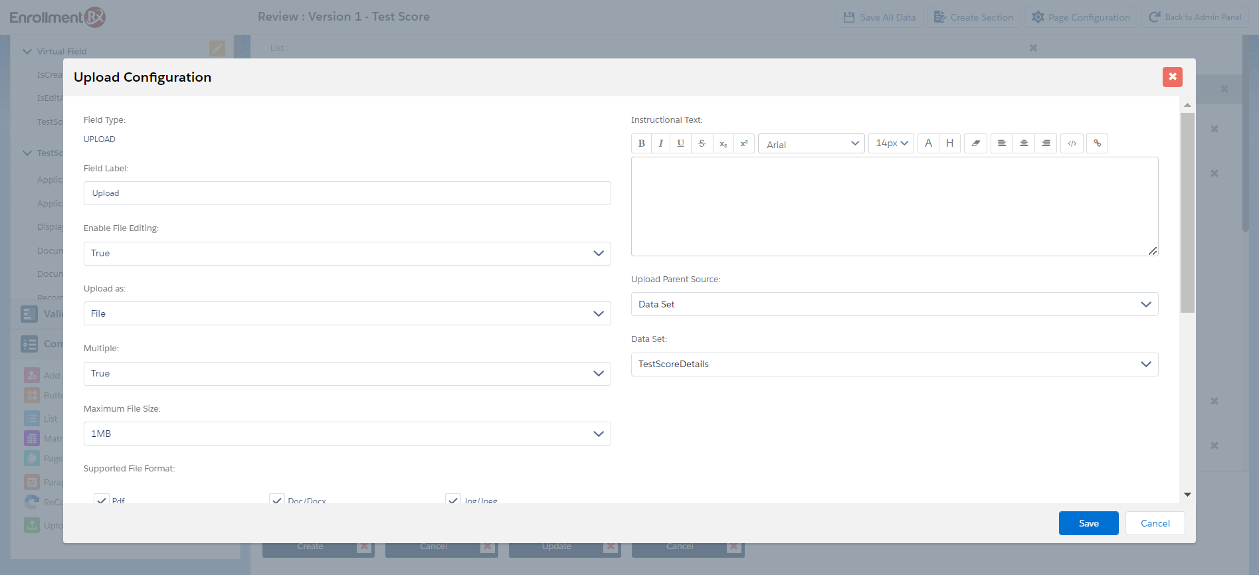Screen dimensions: 1259x575
Task: Toggle bold formatting in Instructional Text toolbar
Action: click(641, 143)
